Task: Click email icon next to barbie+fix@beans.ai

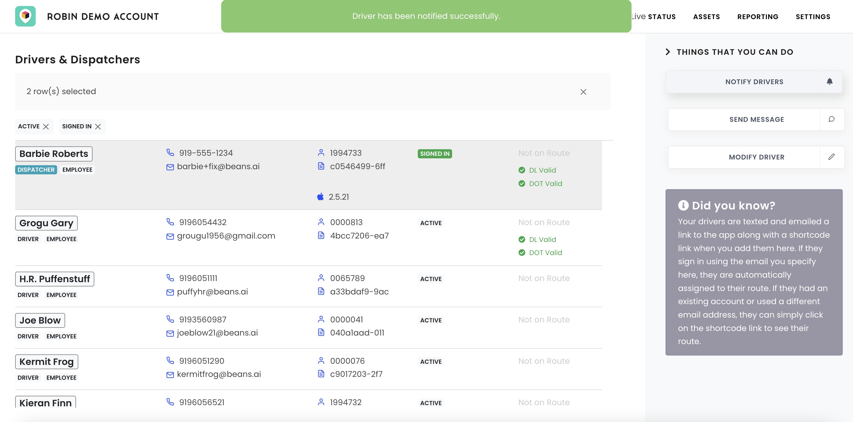Action: click(170, 167)
